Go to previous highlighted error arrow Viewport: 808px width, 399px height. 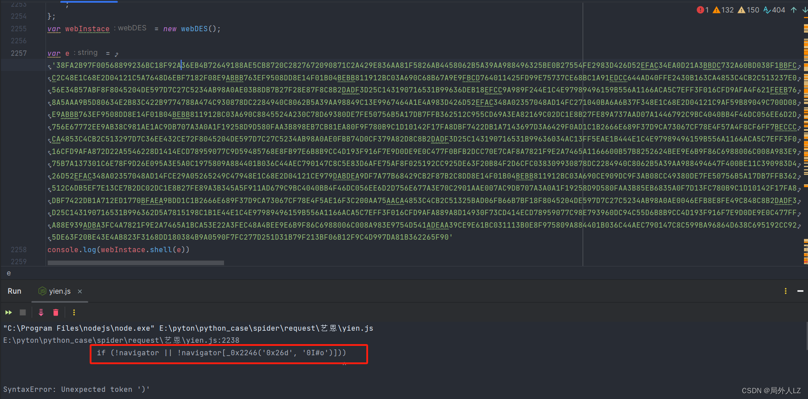(x=794, y=10)
